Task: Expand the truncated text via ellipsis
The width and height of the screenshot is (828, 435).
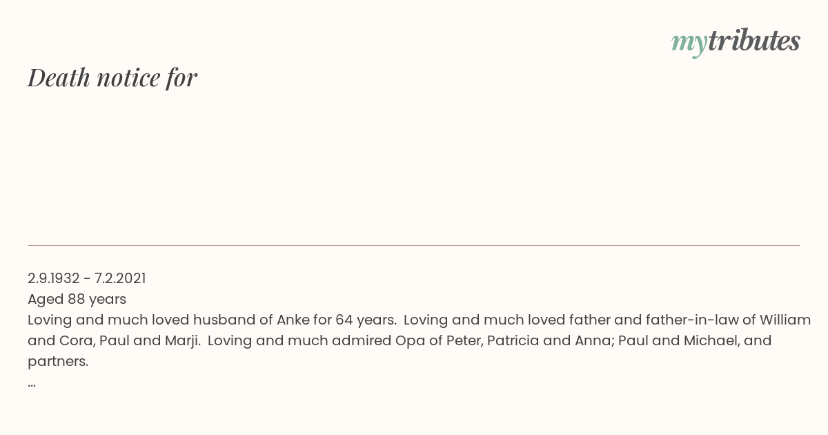Action: (x=32, y=383)
